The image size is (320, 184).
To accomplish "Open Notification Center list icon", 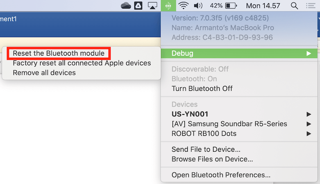I will [311, 5].
